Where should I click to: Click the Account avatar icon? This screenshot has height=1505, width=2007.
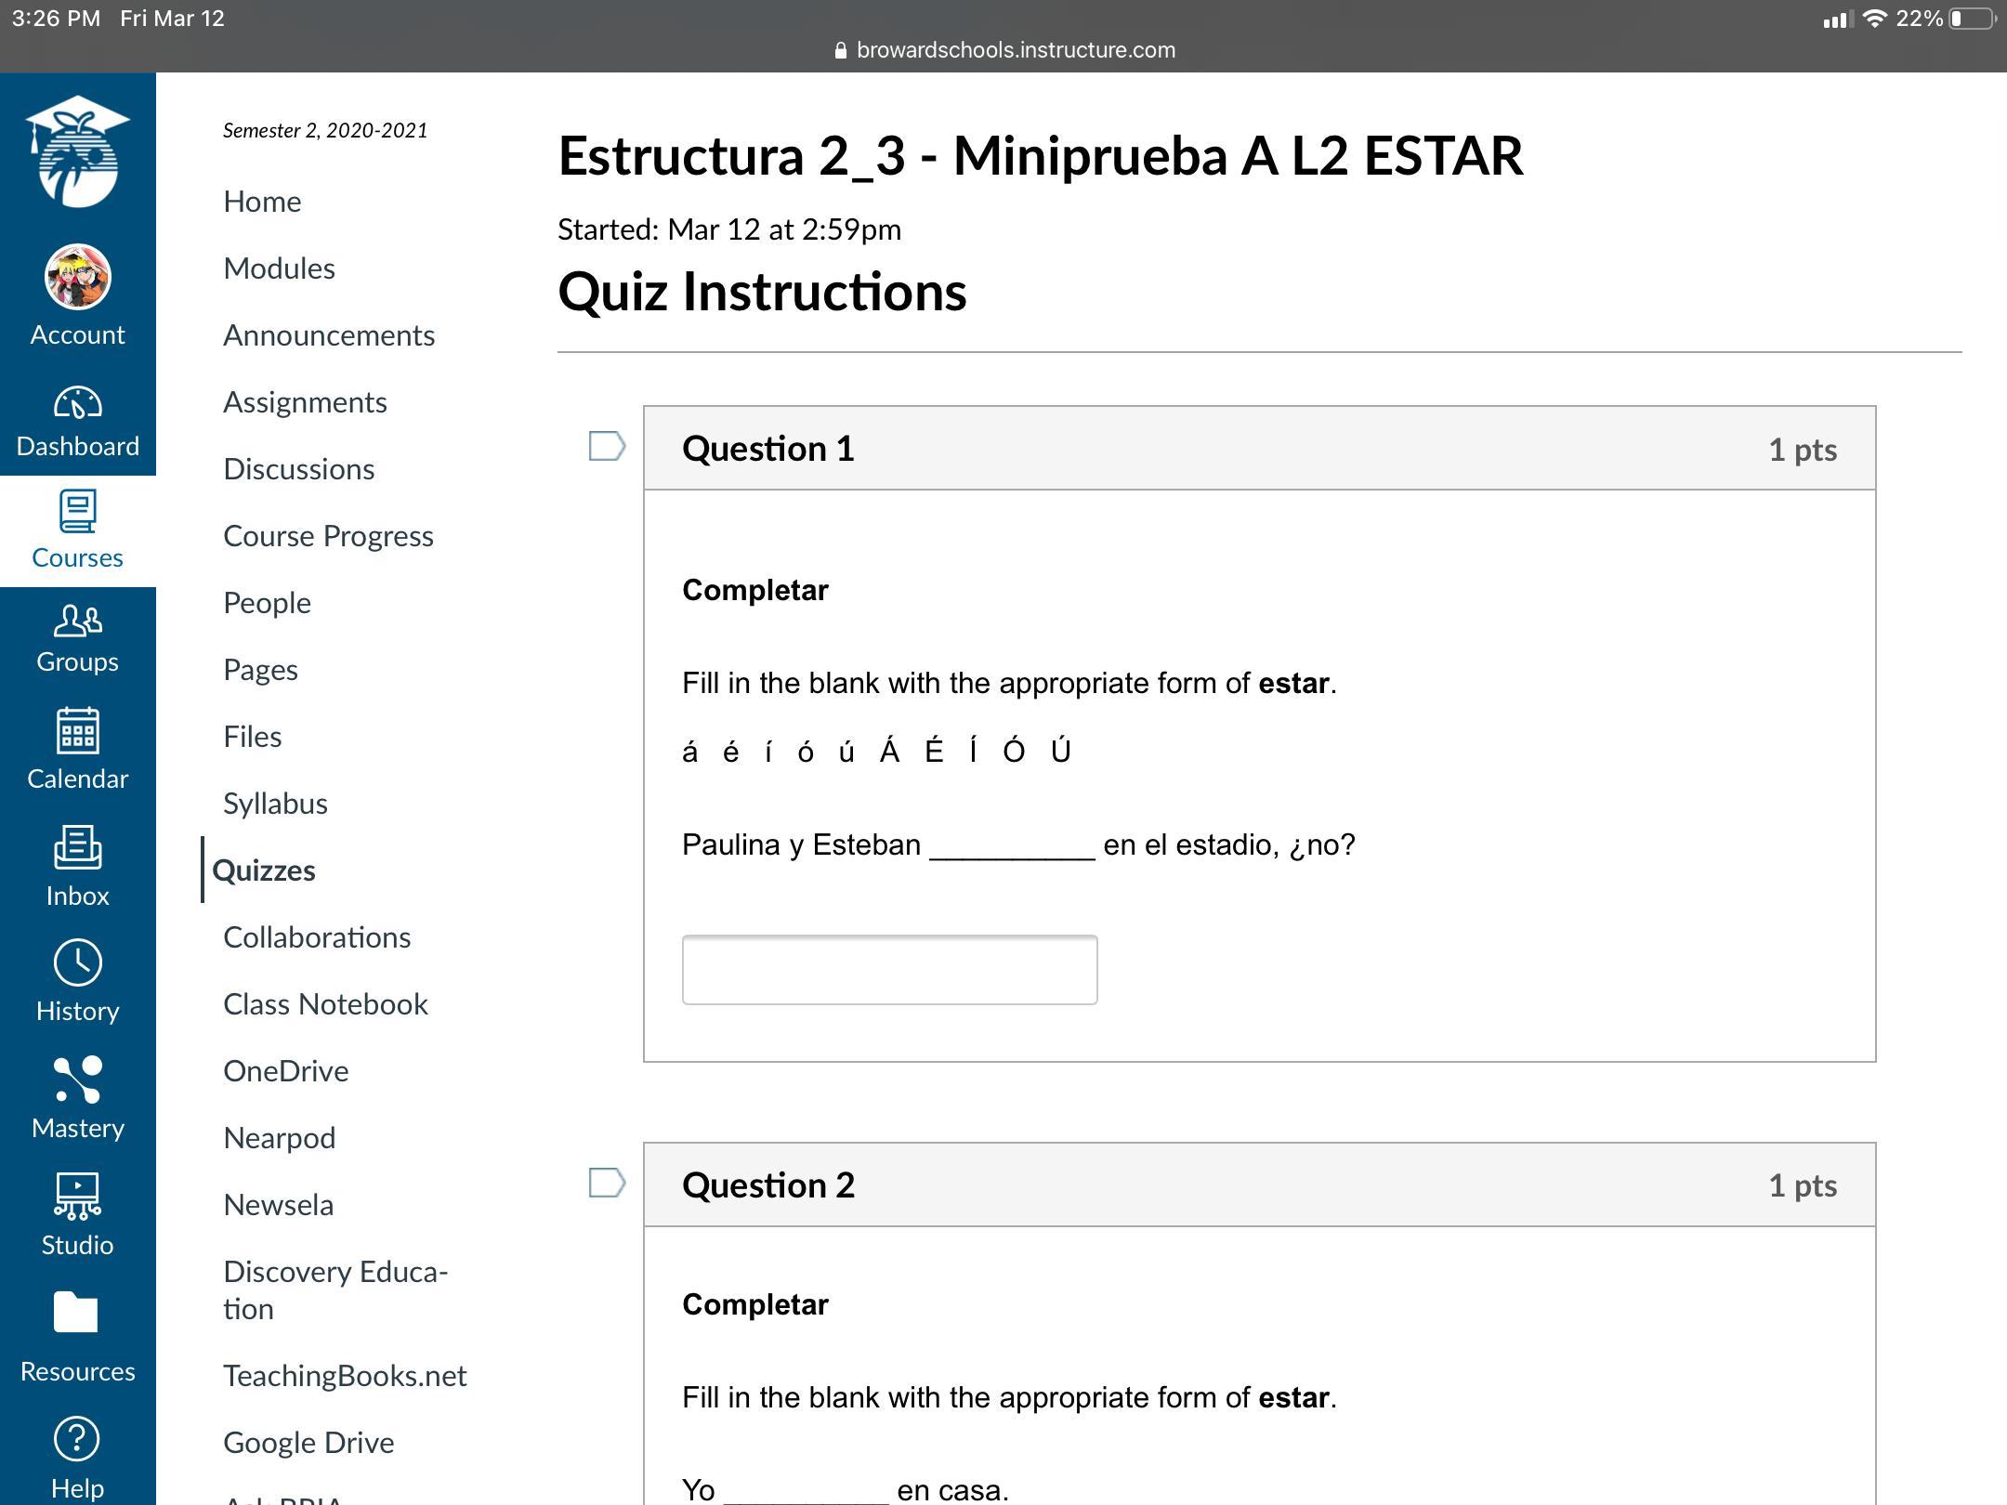tap(77, 277)
